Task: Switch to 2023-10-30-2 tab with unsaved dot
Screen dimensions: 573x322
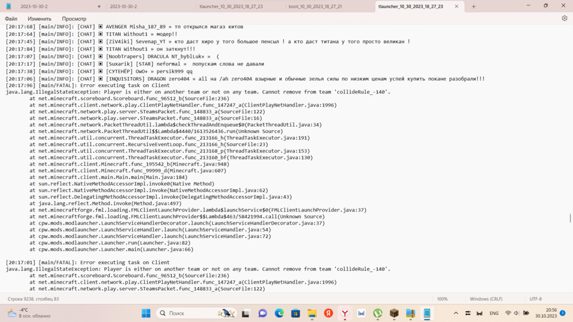Action: click(x=61, y=6)
